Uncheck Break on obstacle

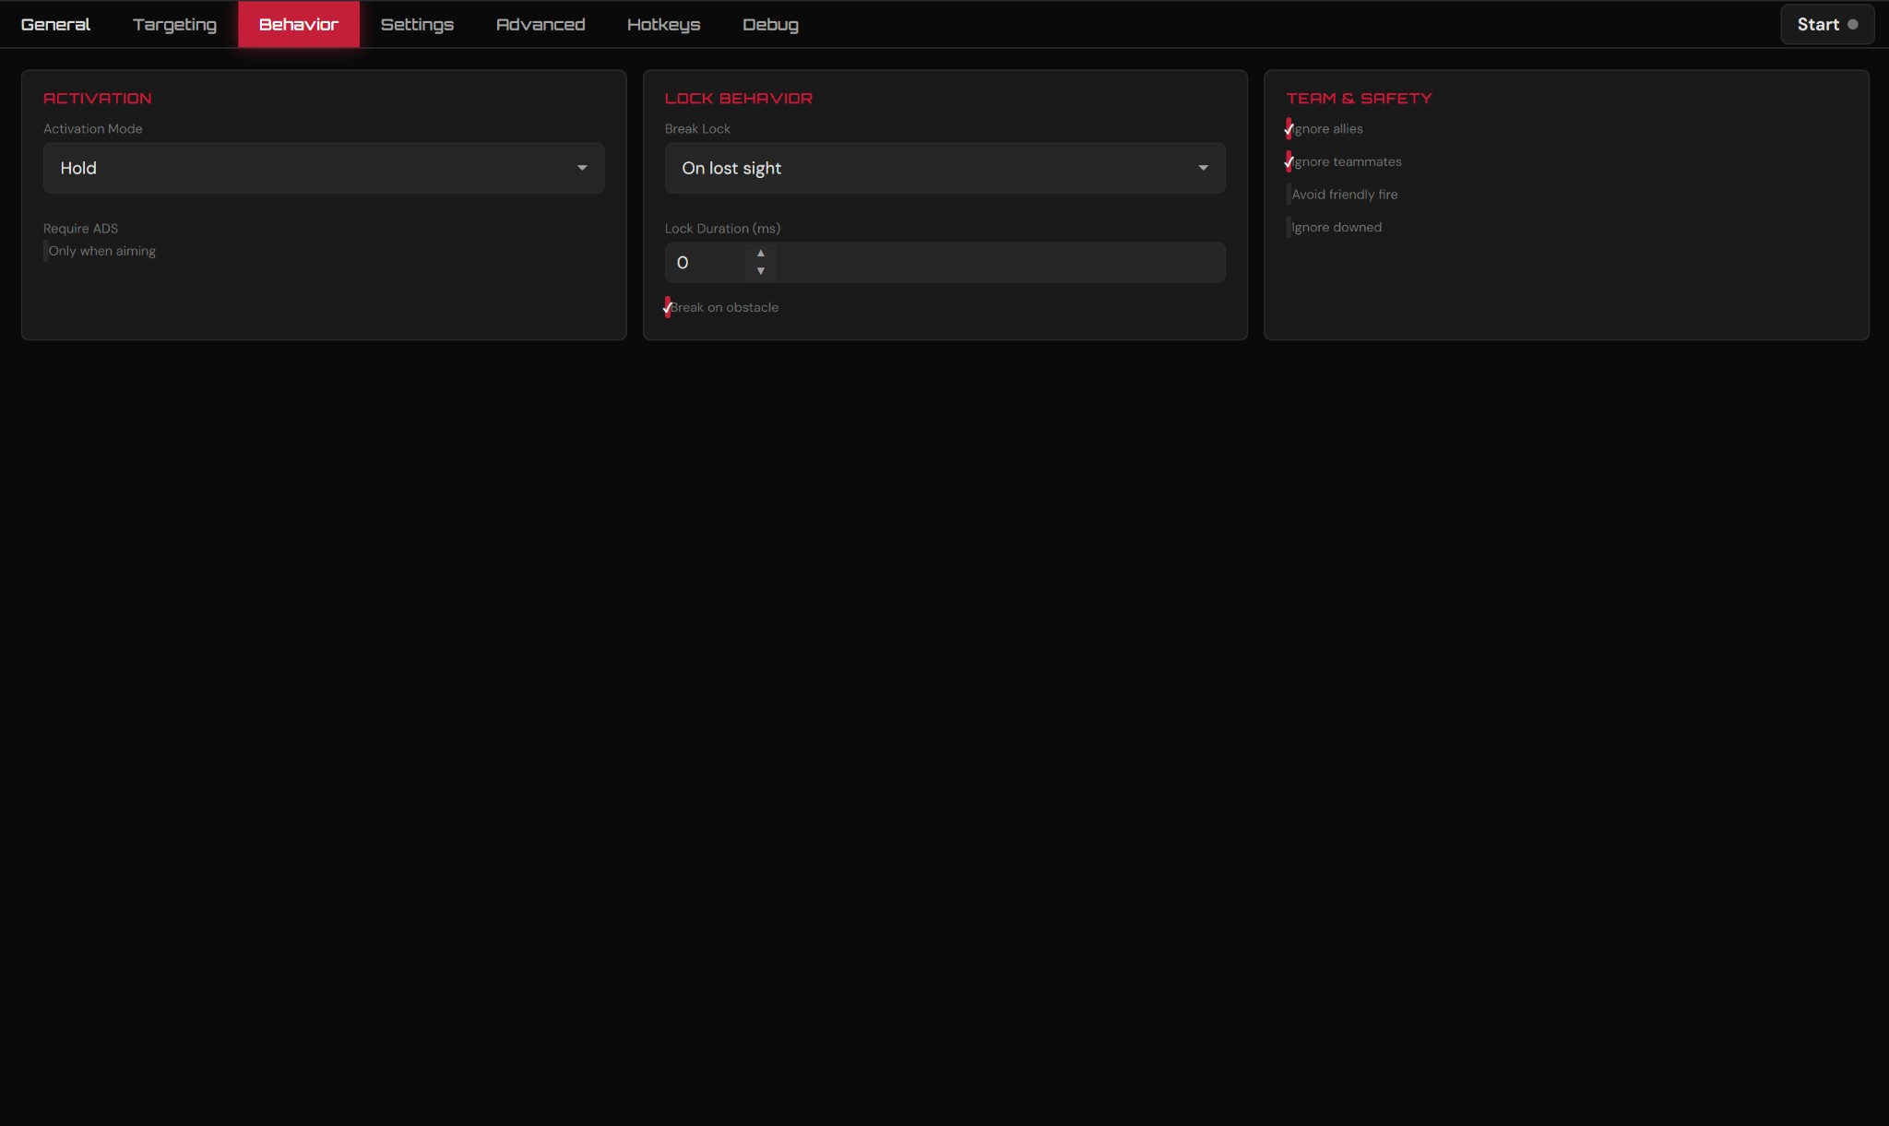[668, 307]
